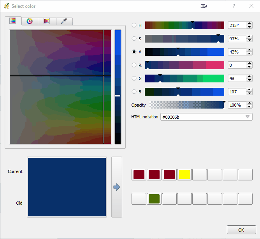Open the color wheel tab
This screenshot has width=260, height=239.
30,21
